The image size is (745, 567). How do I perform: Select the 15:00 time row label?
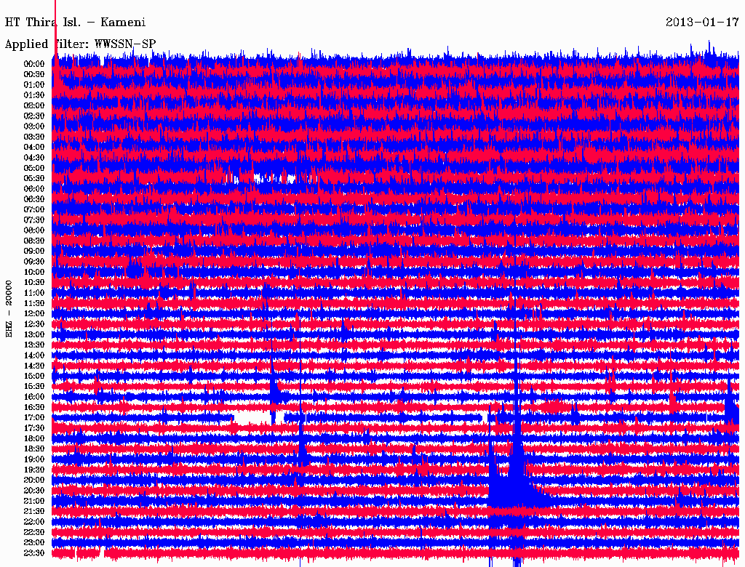click(x=34, y=376)
